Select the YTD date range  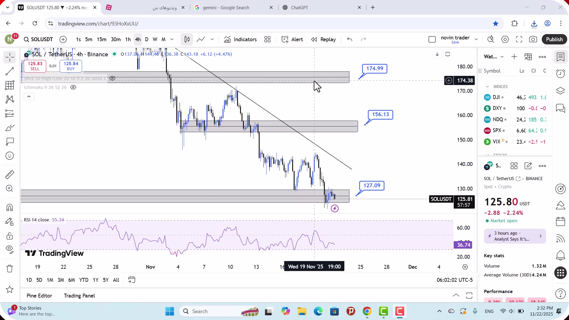click(84, 280)
